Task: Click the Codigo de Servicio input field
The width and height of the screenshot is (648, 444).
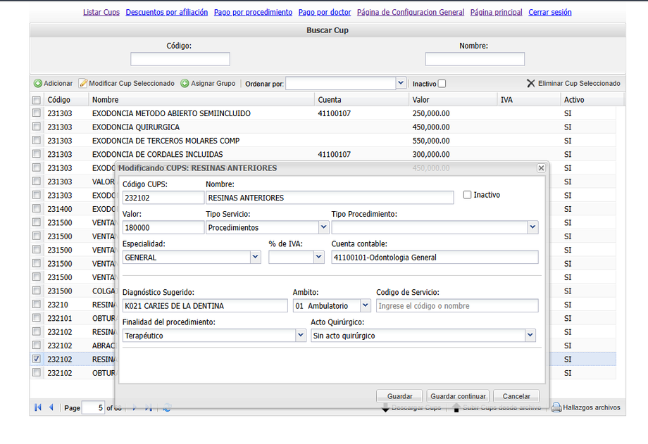Action: point(456,306)
